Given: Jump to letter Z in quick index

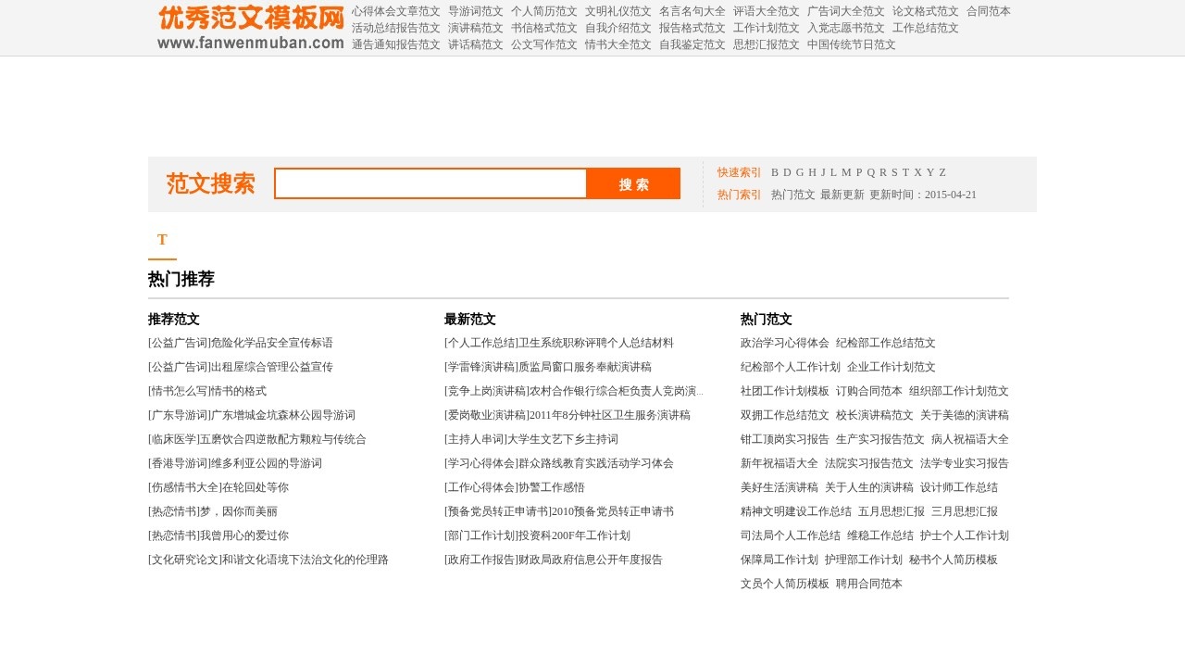Looking at the screenshot, I should [x=942, y=172].
